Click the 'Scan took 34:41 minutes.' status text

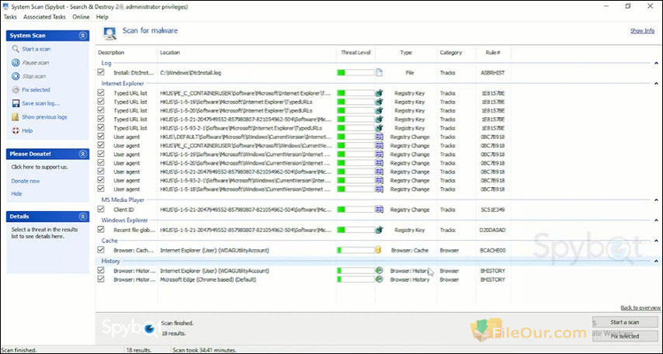(204, 350)
